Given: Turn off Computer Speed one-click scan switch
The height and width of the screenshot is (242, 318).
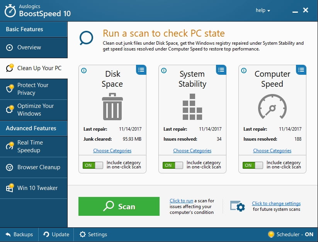Looking at the screenshot, I should click(253, 165).
